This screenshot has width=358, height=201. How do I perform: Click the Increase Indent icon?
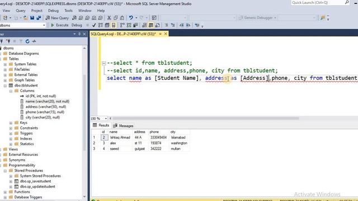click(188, 25)
